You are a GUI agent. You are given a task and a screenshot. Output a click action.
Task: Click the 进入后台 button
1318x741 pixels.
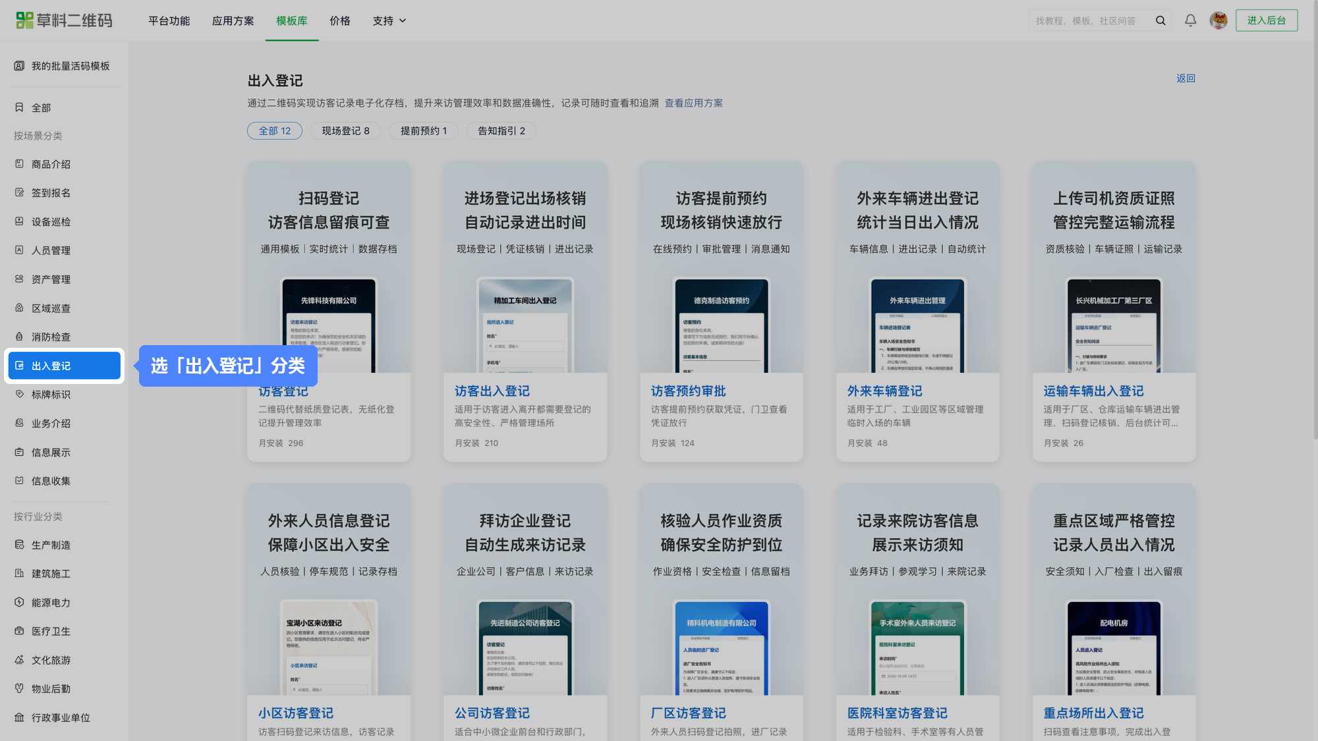coord(1267,20)
